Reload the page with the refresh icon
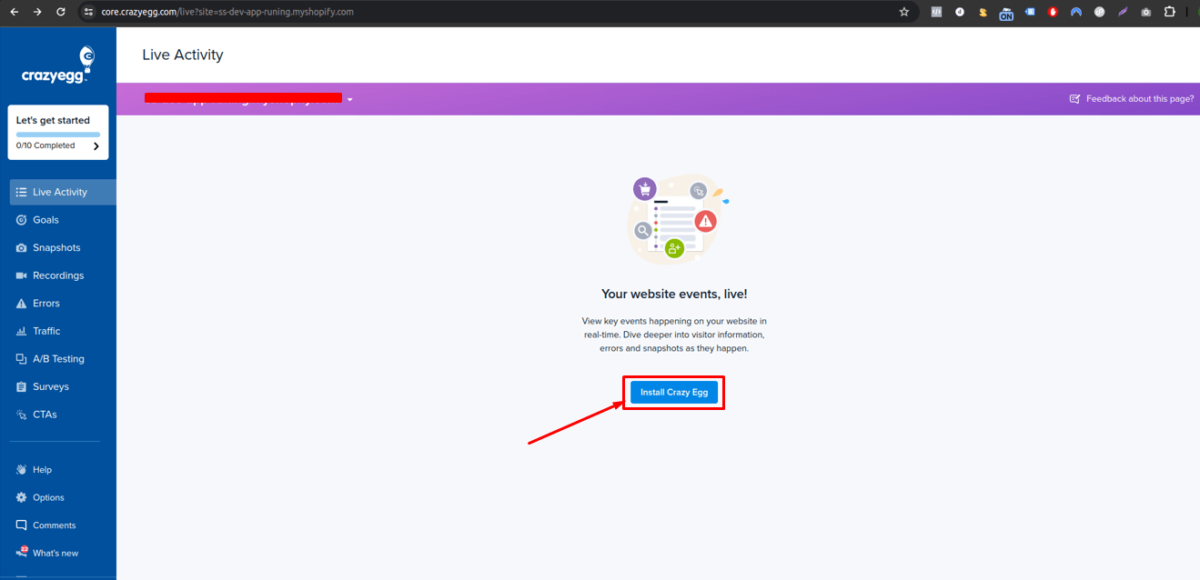Screen dimensions: 1200x580 coord(61,12)
